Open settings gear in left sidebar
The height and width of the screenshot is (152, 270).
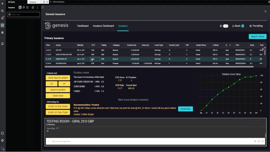tap(2, 141)
